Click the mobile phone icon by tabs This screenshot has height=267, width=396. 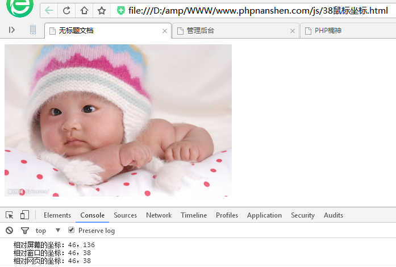click(33, 30)
